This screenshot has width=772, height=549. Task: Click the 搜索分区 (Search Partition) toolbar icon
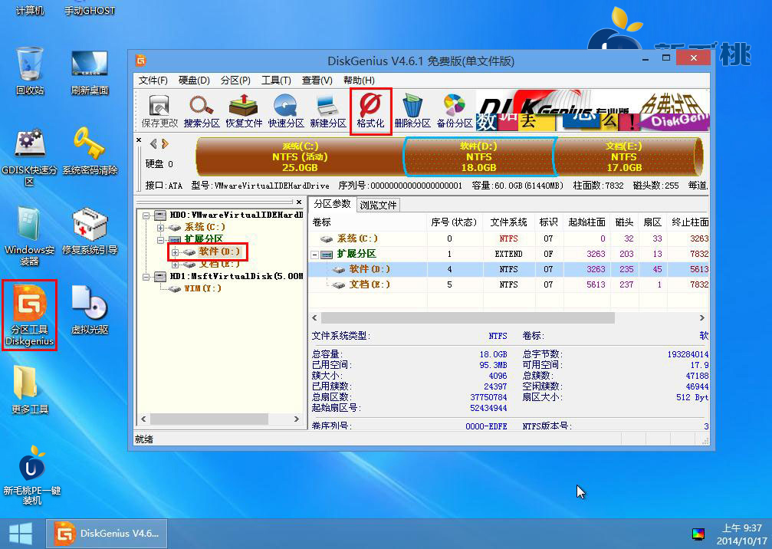(x=201, y=110)
